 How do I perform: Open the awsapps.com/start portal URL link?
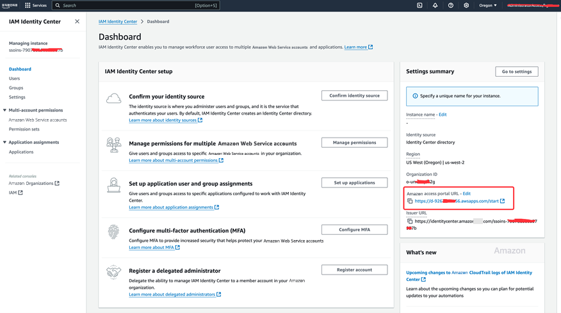tap(457, 201)
